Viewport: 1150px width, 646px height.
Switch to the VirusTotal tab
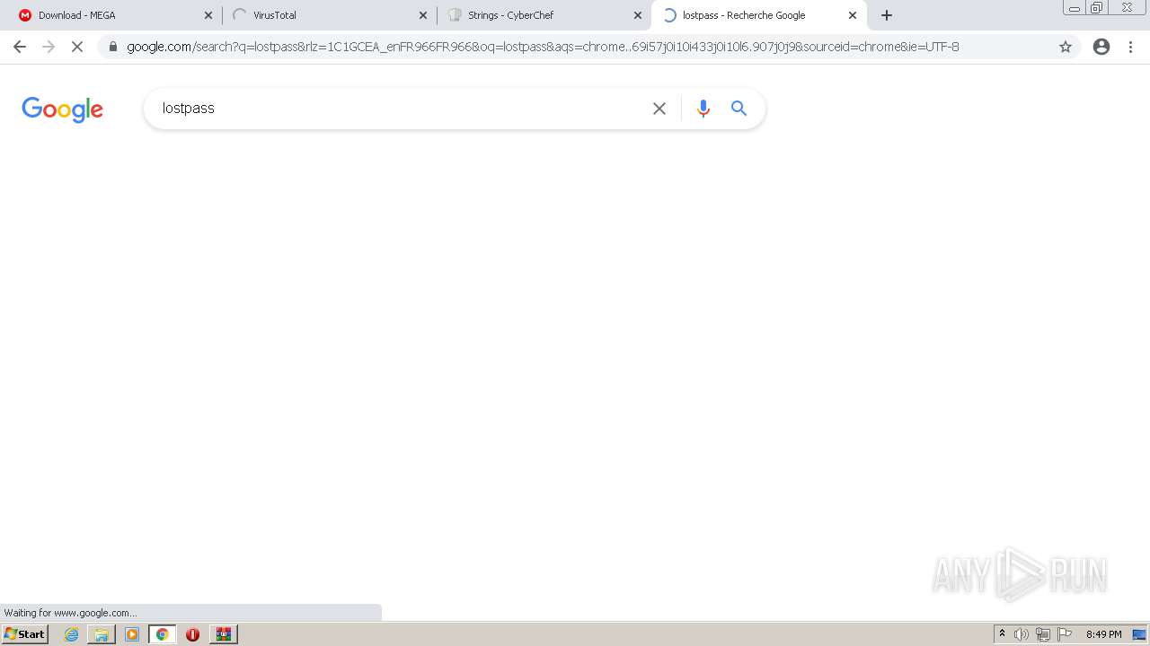pos(328,15)
